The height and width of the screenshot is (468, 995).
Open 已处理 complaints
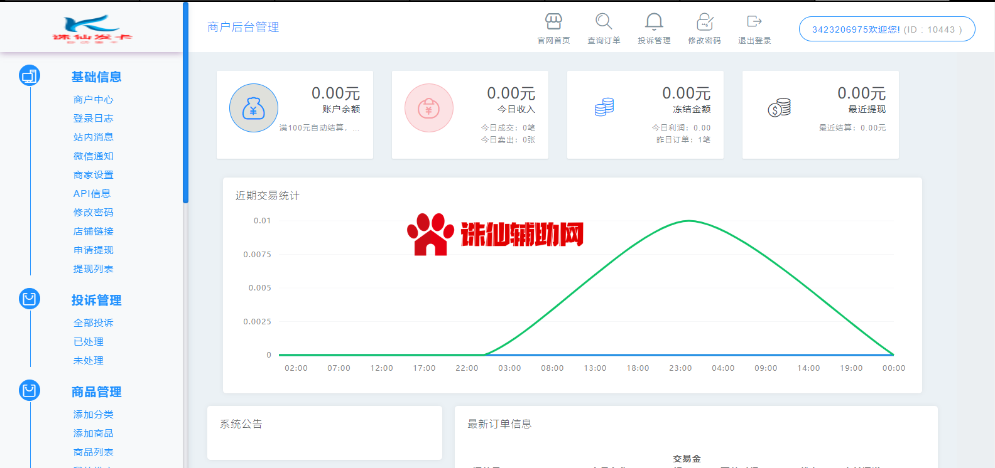(88, 342)
